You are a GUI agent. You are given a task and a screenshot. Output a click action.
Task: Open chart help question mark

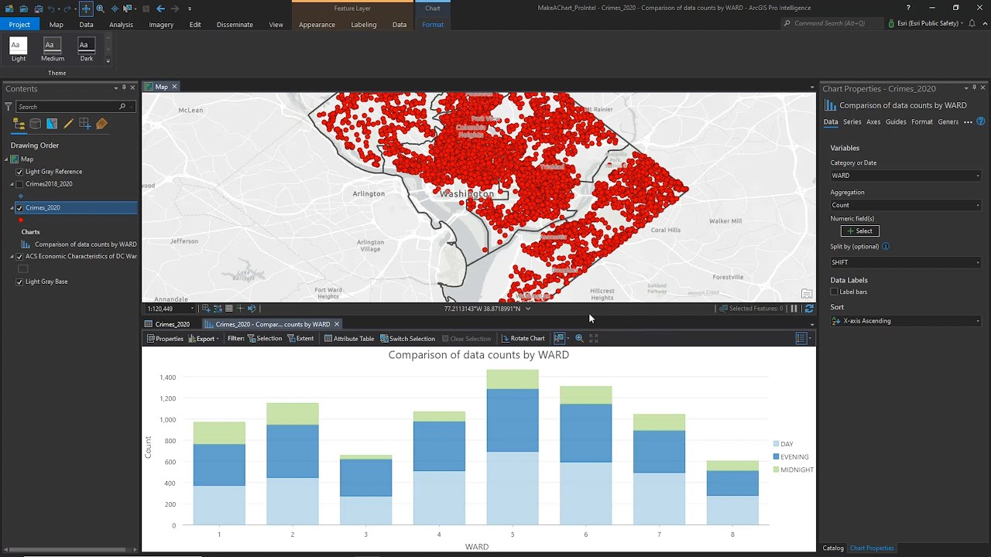(x=980, y=121)
